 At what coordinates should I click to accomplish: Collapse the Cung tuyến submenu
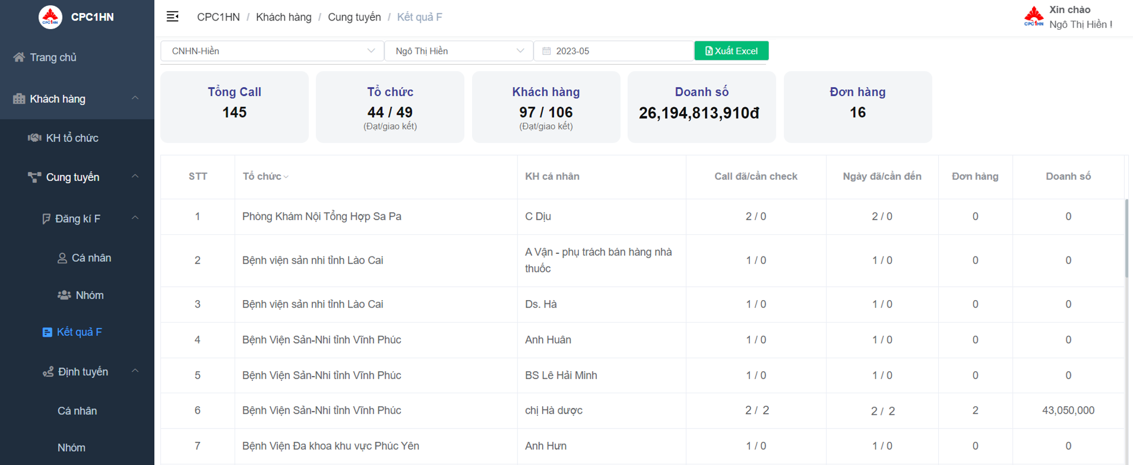(135, 177)
